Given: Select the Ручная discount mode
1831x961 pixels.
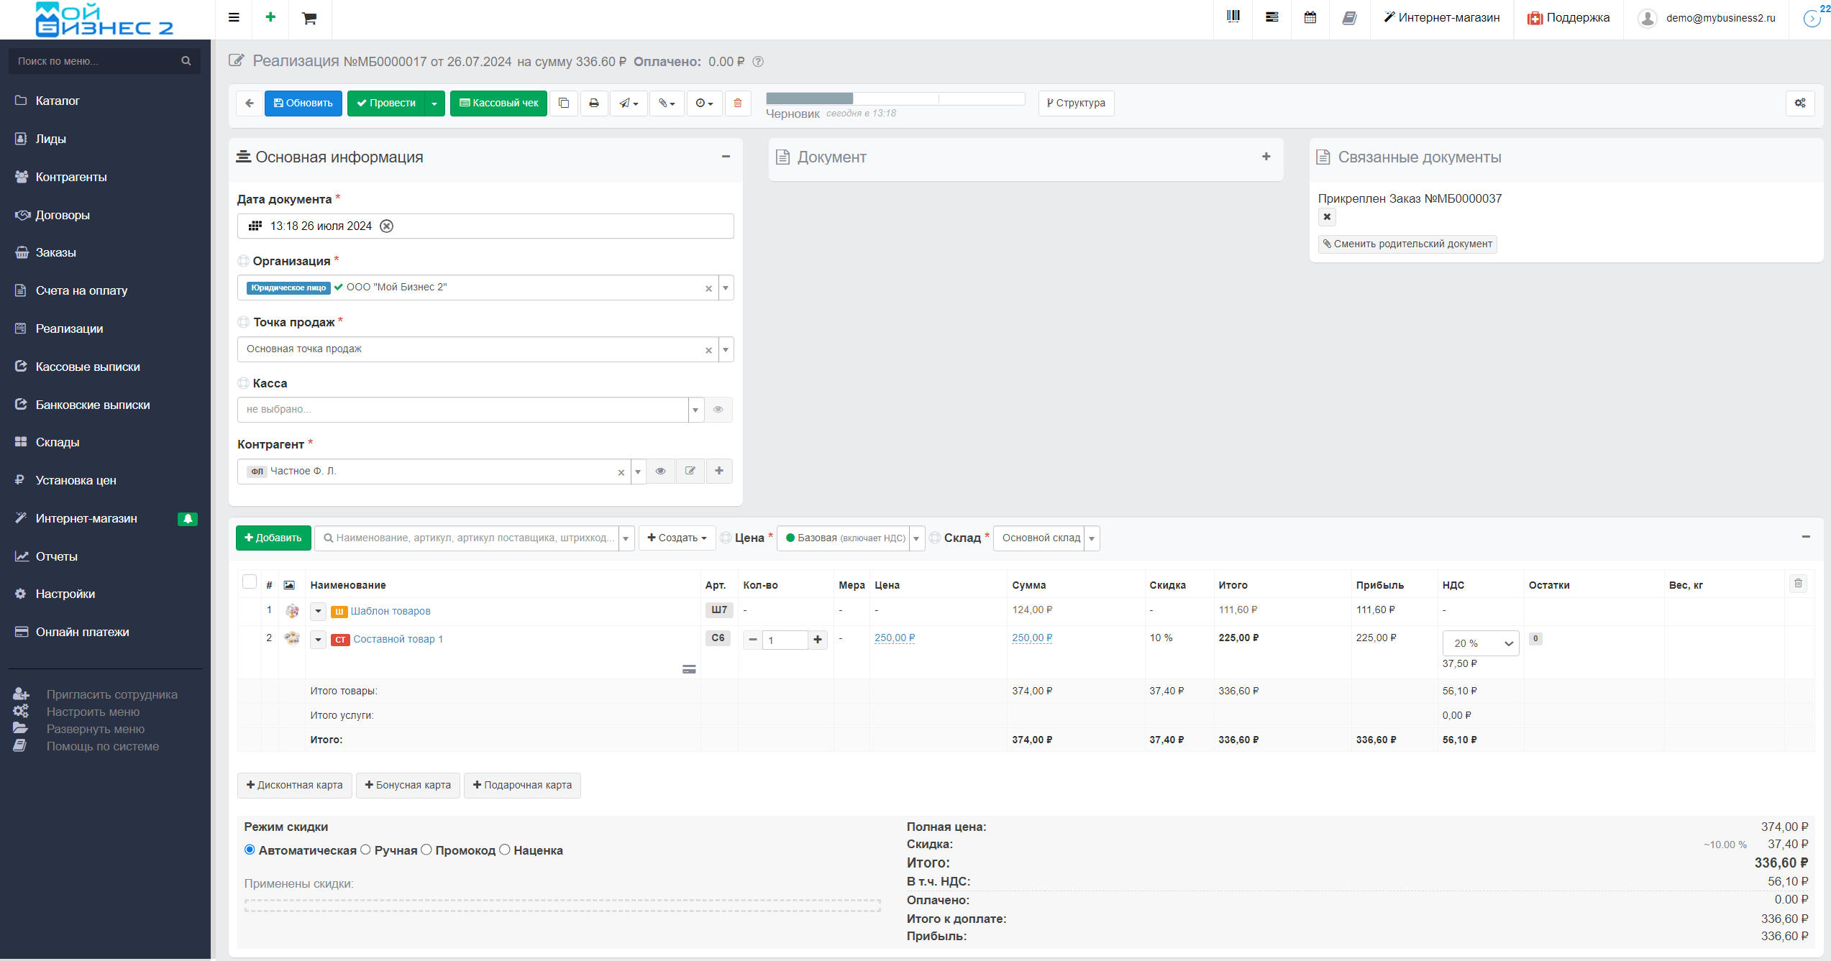Looking at the screenshot, I should click(x=365, y=850).
